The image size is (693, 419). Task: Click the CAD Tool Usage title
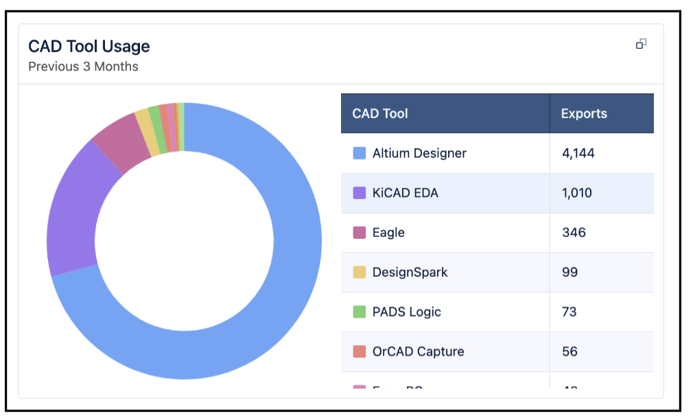[89, 47]
